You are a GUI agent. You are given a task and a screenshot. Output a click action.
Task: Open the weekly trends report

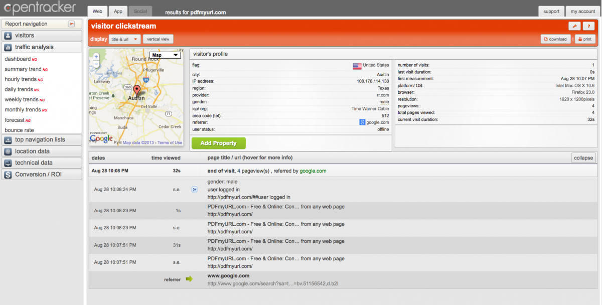pos(22,99)
